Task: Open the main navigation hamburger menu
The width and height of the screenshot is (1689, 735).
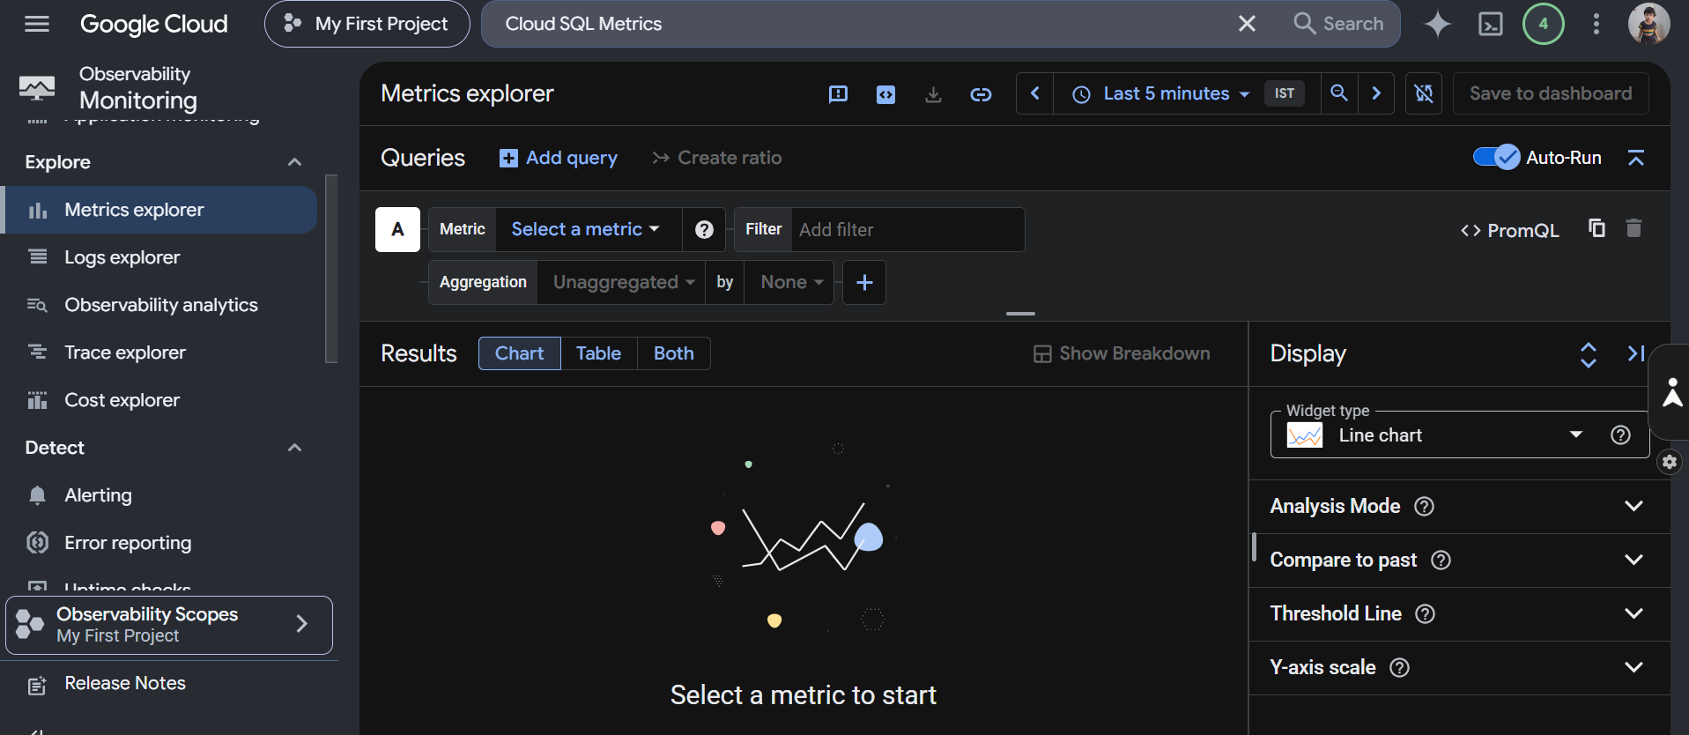Action: (x=37, y=24)
